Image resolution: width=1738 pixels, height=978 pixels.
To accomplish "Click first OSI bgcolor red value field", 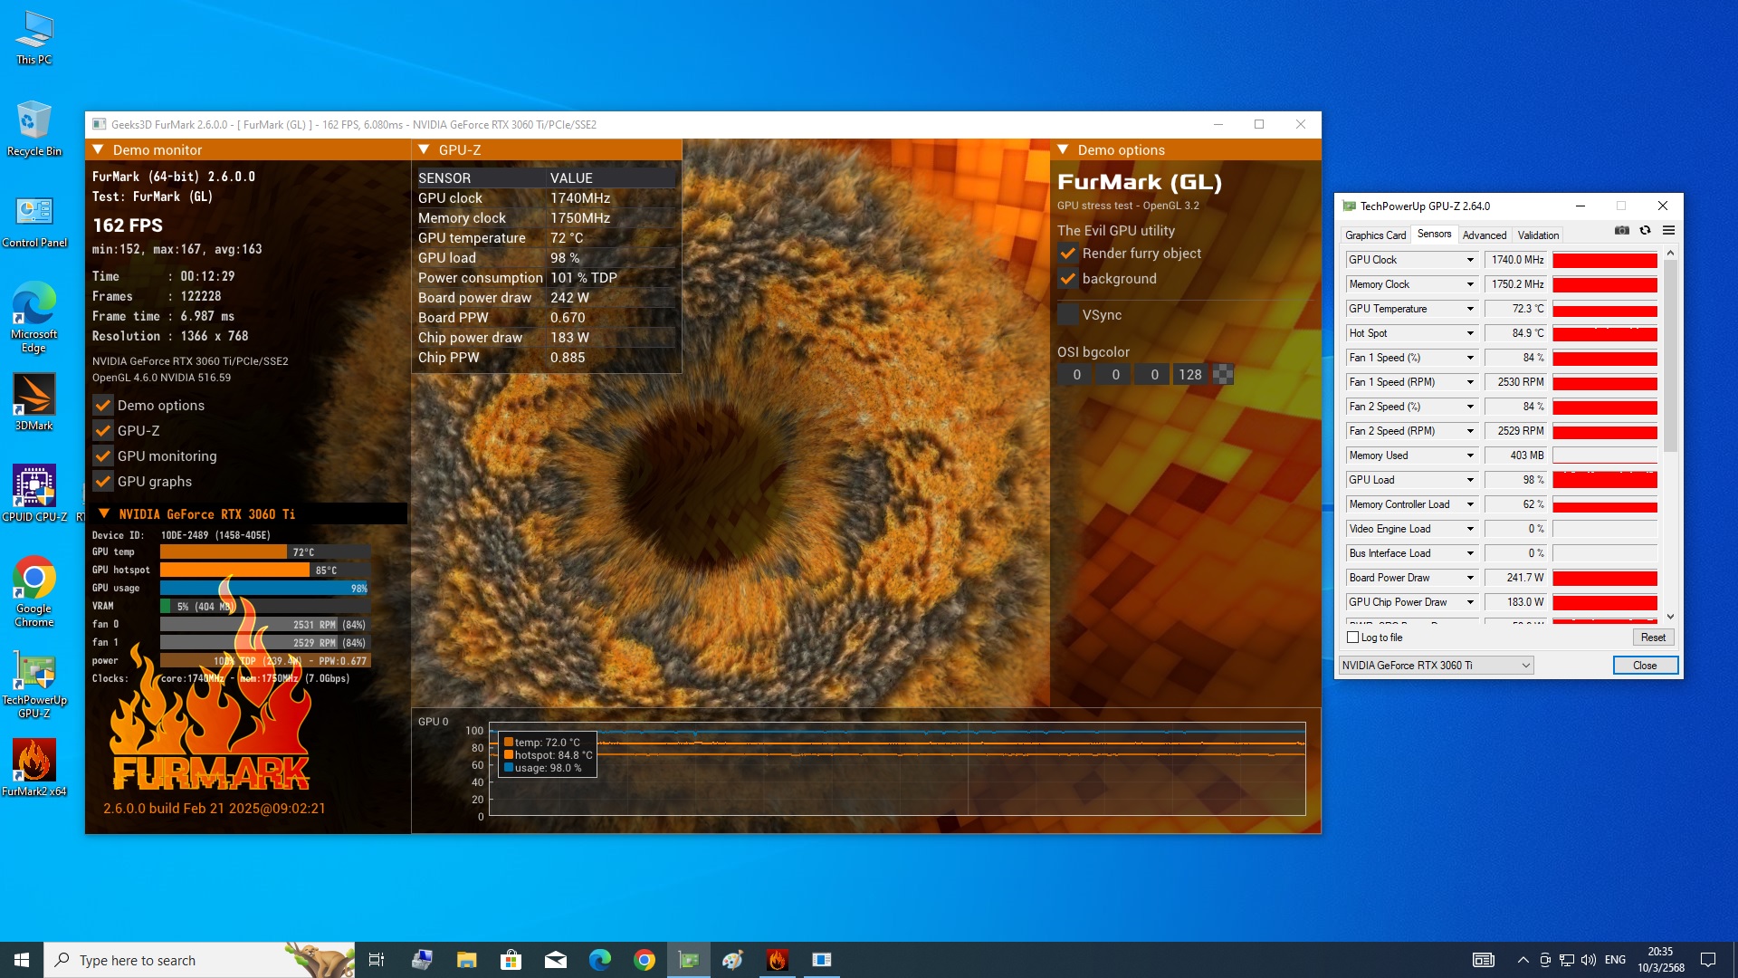I will coord(1076,375).
